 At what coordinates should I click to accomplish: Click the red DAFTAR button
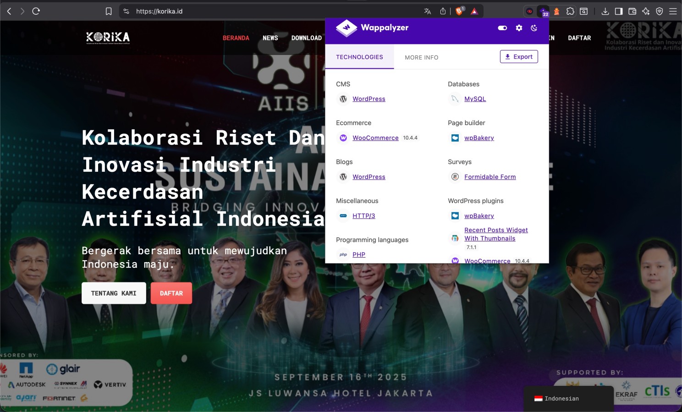[x=171, y=293]
